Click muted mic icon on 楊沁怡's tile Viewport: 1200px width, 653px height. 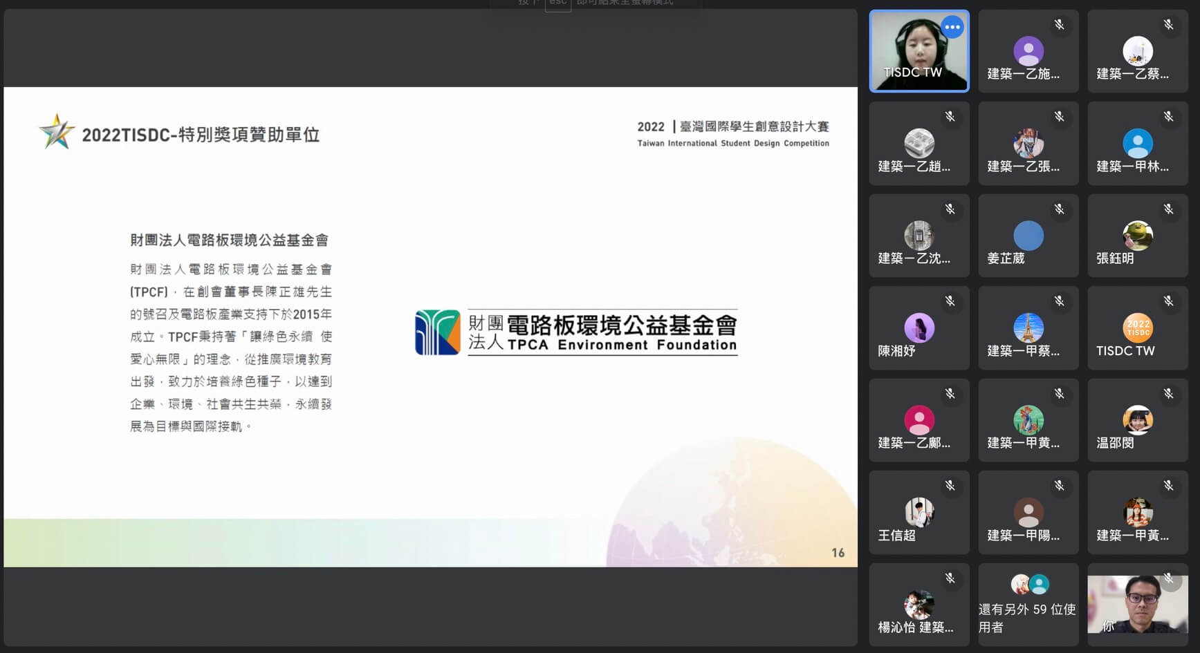click(950, 578)
